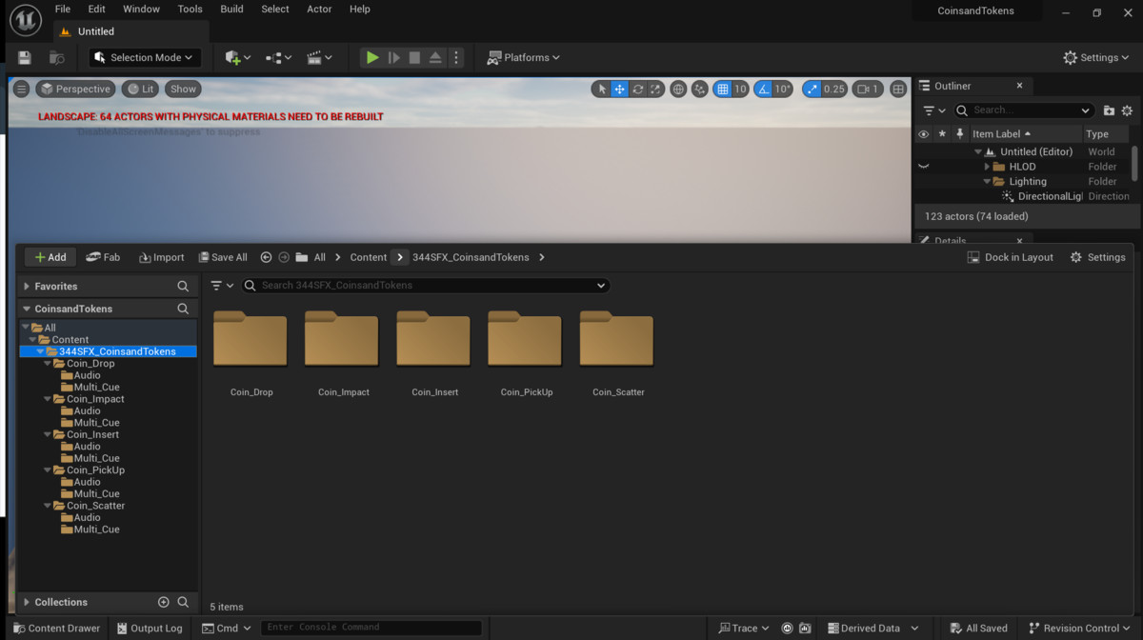Open the Platforms menu

524,58
